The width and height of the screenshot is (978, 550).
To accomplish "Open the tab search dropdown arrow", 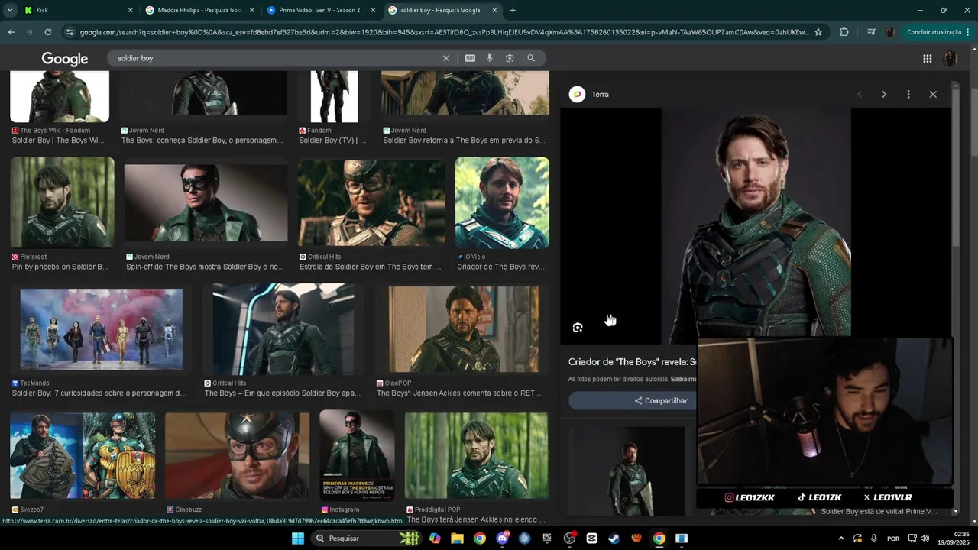I will point(10,10).
